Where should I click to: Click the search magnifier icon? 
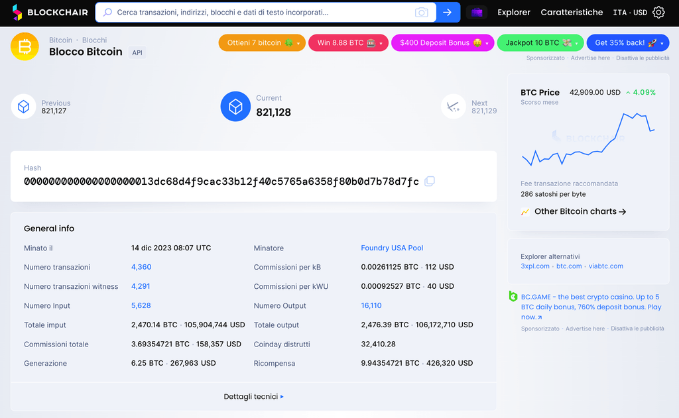pos(107,13)
